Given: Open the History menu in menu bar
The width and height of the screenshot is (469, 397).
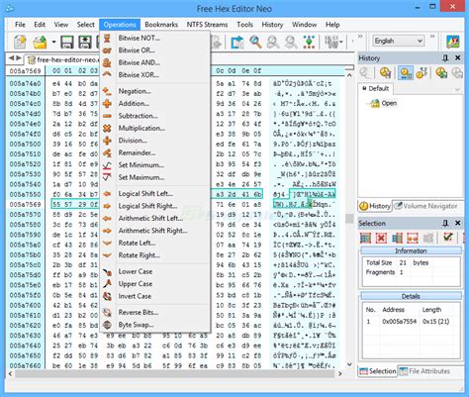Looking at the screenshot, I should coord(272,25).
